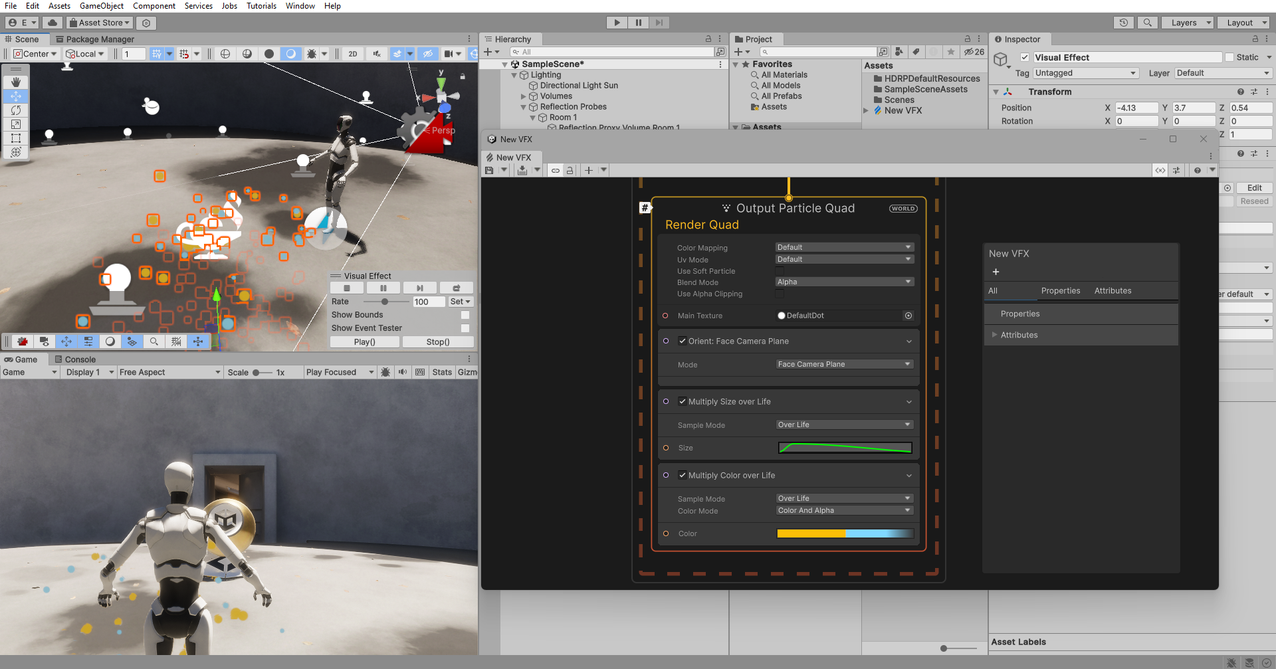Open Orient Mode Face Camera Plane dropdown
Screen dimensions: 1276x669
click(x=845, y=364)
